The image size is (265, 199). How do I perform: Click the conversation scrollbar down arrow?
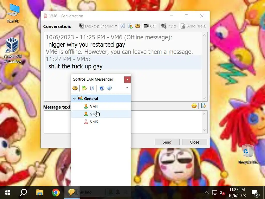click(204, 98)
